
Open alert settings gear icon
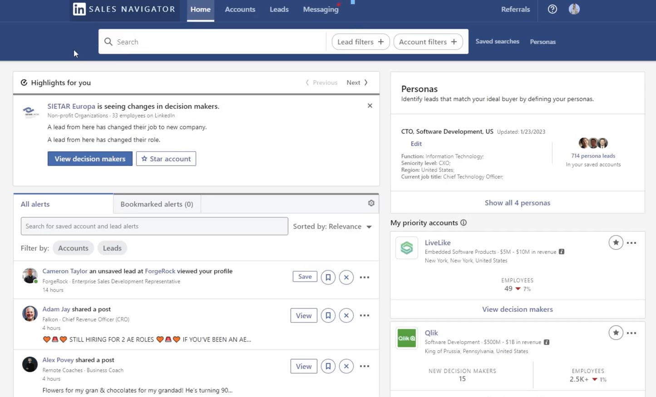point(371,203)
